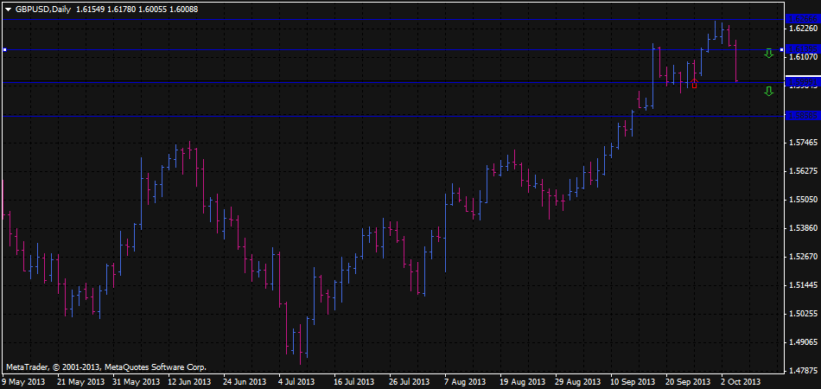The image size is (821, 389).
Task: Select the upper green down arrow marker
Action: click(x=768, y=54)
